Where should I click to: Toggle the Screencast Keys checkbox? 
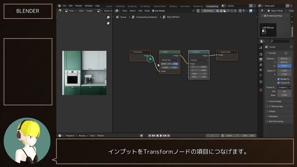265,16
